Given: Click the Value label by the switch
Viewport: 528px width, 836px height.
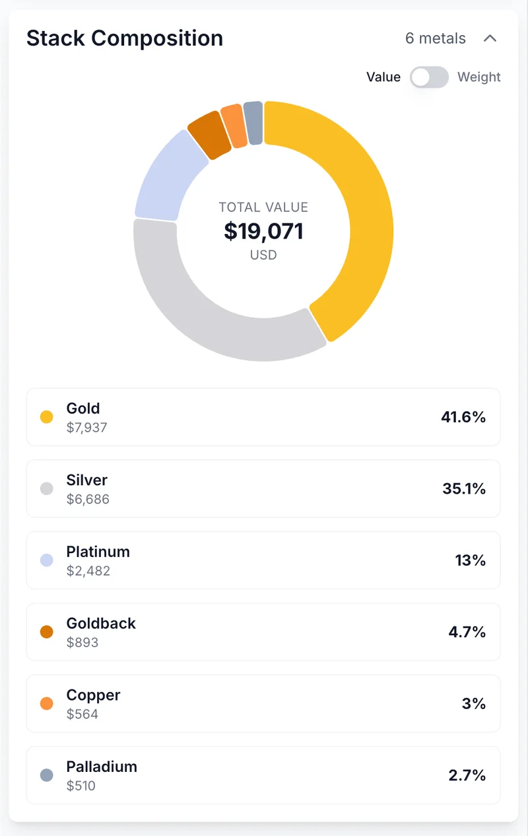Looking at the screenshot, I should tap(383, 77).
